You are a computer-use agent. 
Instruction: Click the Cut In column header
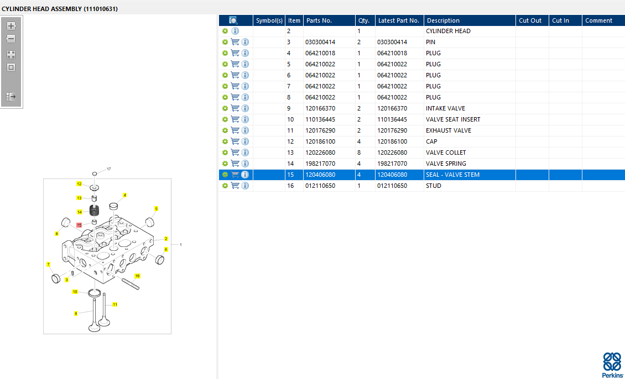566,20
